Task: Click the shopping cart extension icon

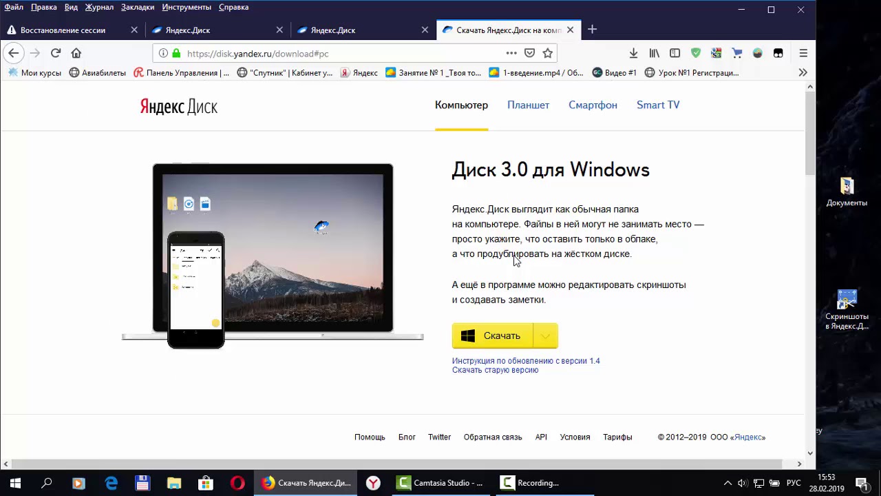Action: pos(737,53)
